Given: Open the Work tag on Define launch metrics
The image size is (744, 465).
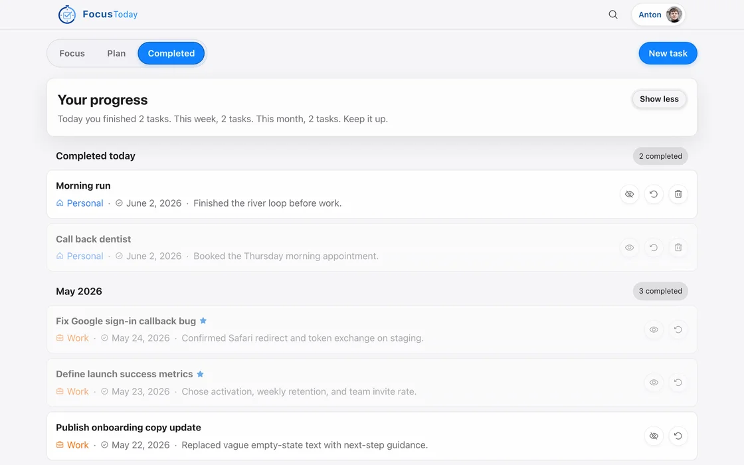Looking at the screenshot, I should pos(72,391).
